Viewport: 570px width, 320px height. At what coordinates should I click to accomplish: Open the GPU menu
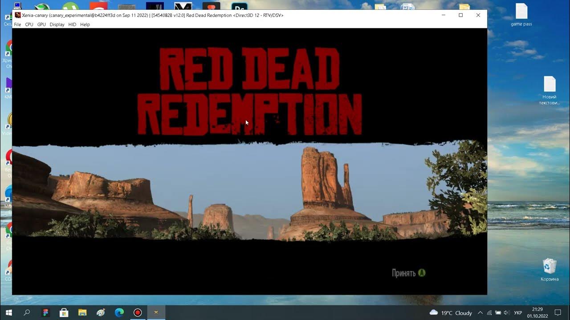(x=41, y=24)
